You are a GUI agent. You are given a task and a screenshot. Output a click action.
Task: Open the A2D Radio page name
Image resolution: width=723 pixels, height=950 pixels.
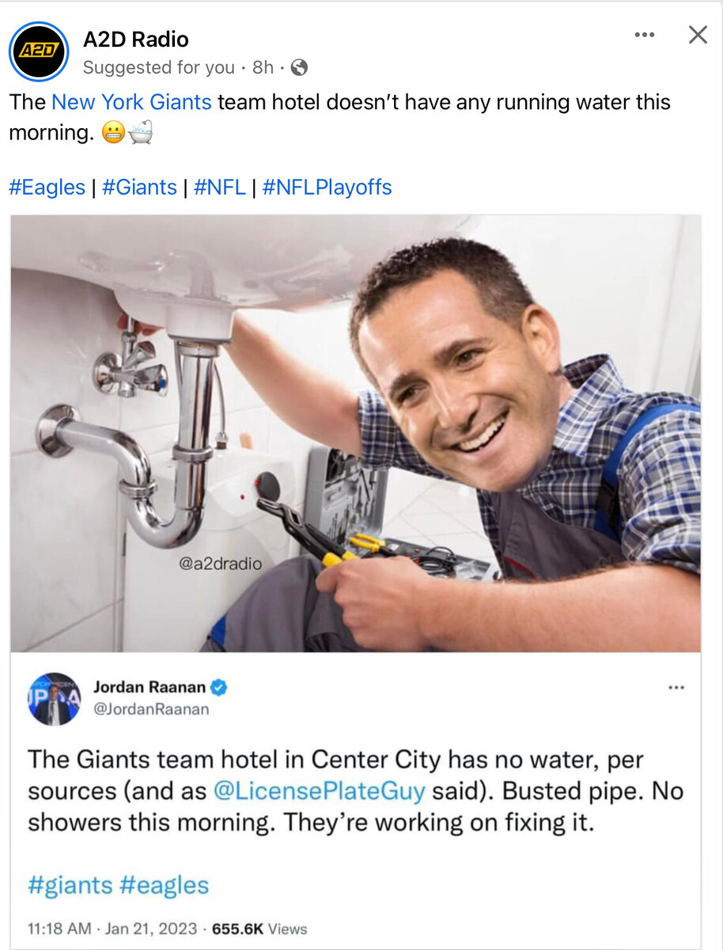pos(136,39)
